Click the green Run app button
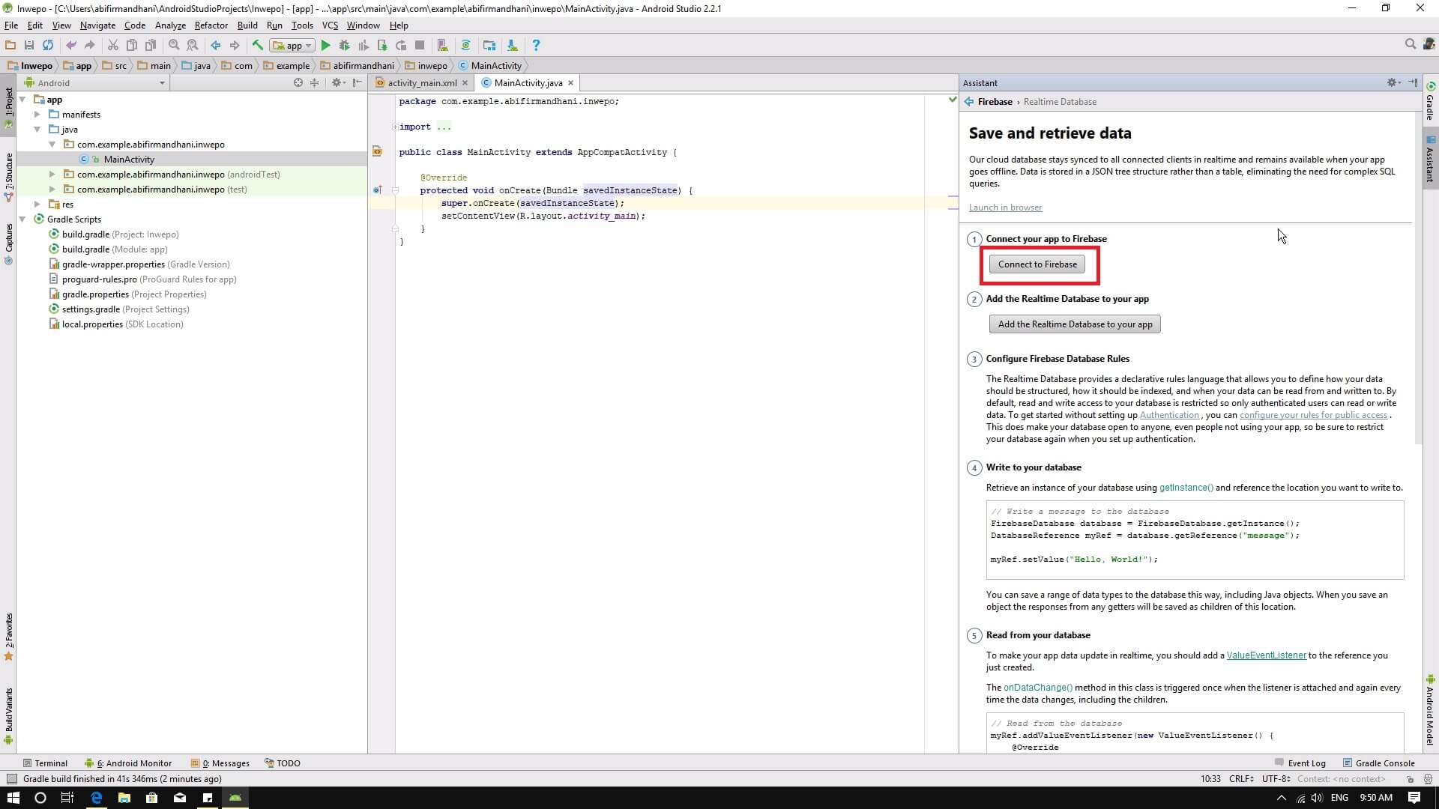 click(325, 46)
